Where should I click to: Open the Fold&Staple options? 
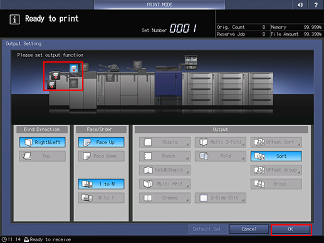(x=165, y=170)
